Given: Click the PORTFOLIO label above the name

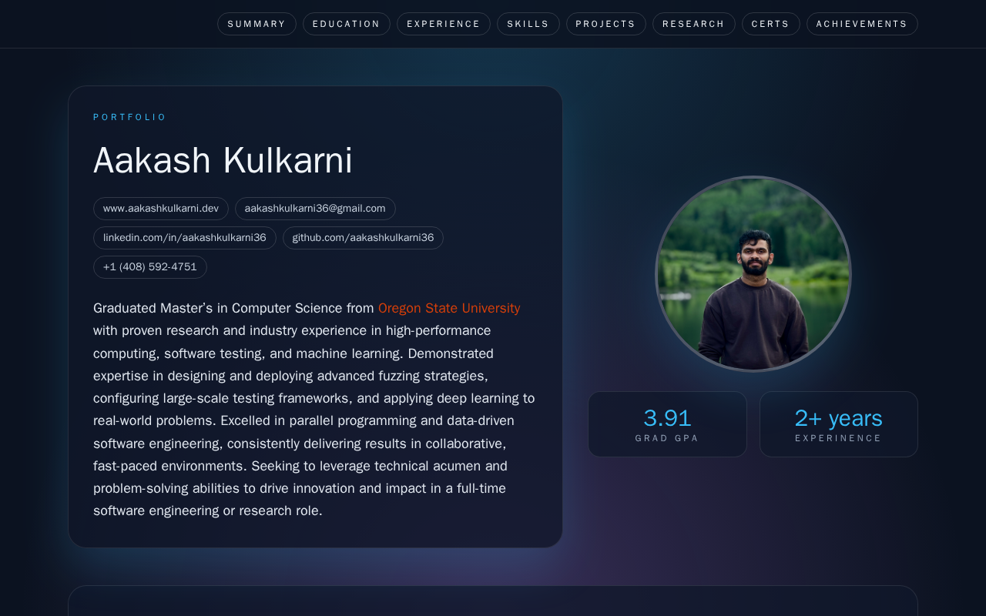Looking at the screenshot, I should click(129, 117).
